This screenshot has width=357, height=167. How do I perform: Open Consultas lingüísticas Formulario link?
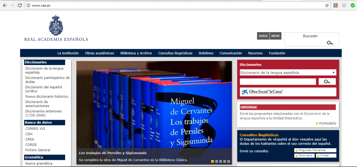[304, 155]
